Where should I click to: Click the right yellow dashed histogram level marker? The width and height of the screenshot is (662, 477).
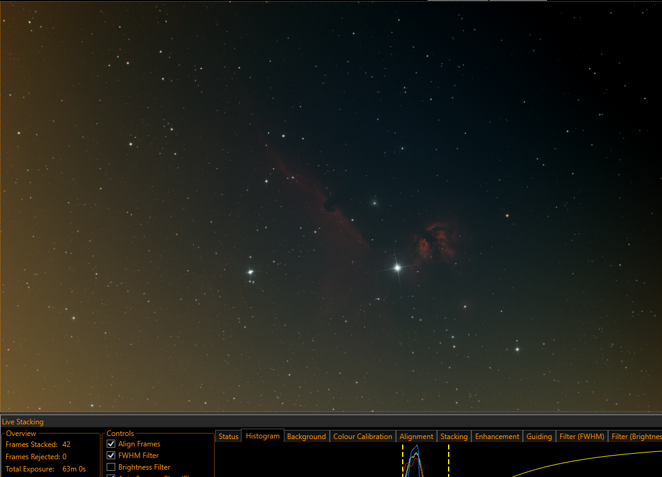tap(448, 460)
